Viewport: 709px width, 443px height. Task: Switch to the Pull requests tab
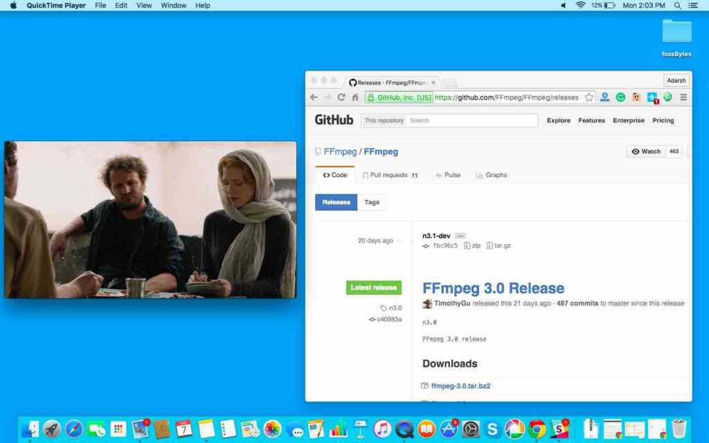[391, 175]
